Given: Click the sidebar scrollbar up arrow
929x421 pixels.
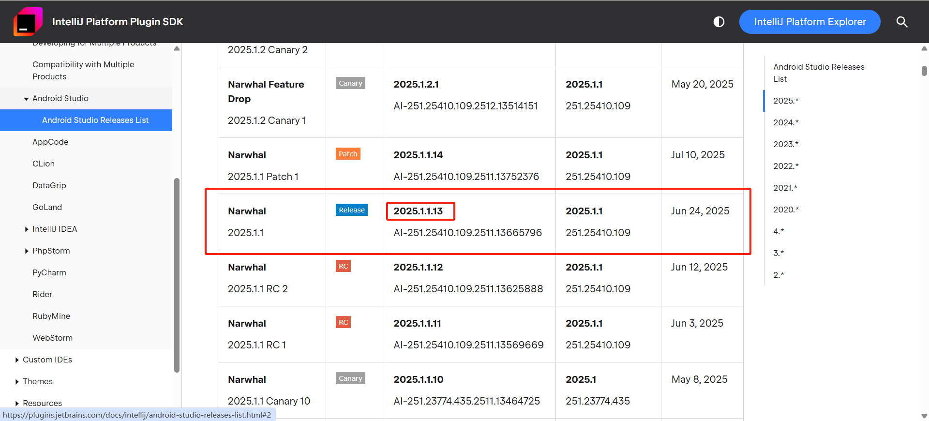Looking at the screenshot, I should [177, 48].
